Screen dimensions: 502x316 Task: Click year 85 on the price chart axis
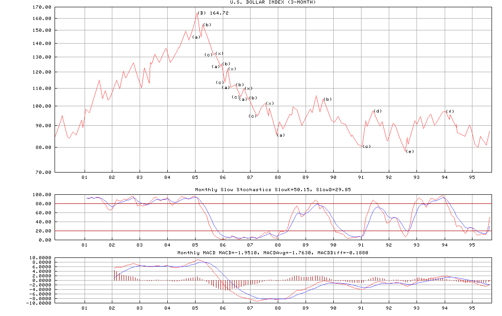(x=195, y=178)
